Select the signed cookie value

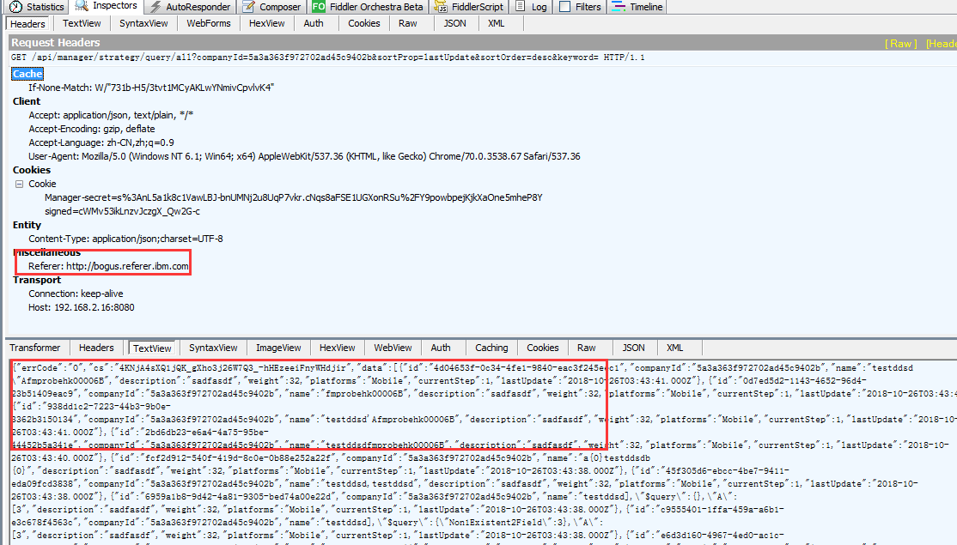122,211
